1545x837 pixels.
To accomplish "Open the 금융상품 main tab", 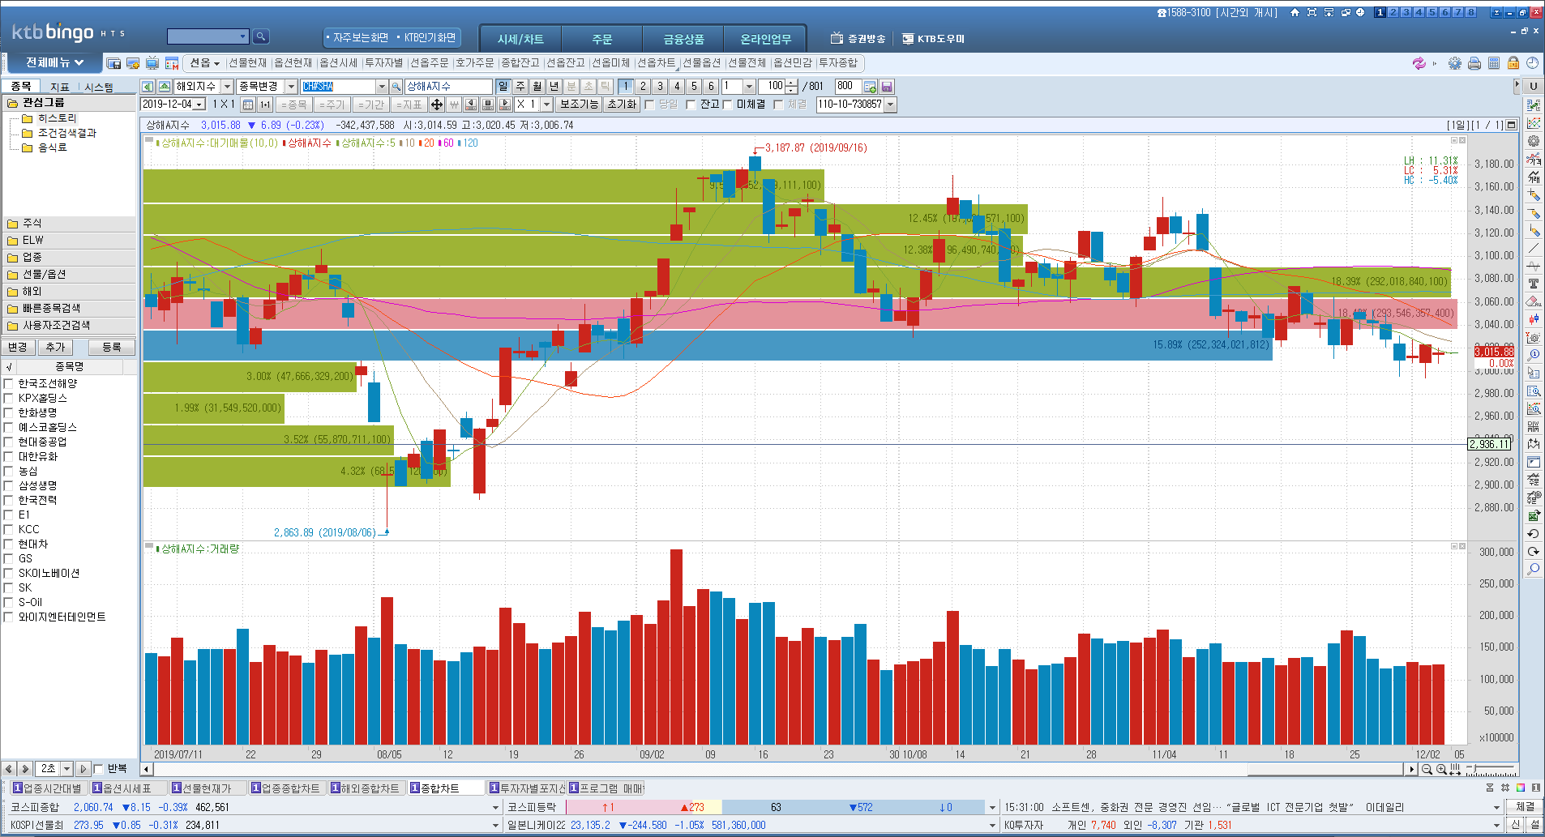I will click(683, 39).
